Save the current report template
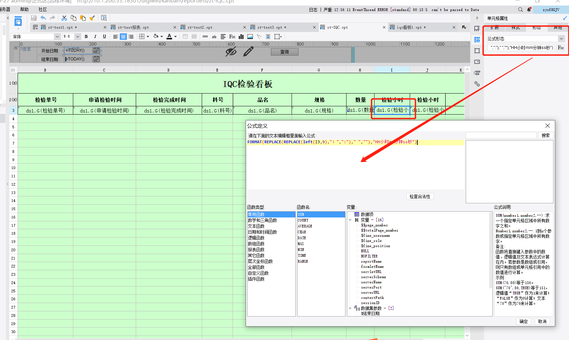Screen dimensions: 569x340 click(x=34, y=18)
